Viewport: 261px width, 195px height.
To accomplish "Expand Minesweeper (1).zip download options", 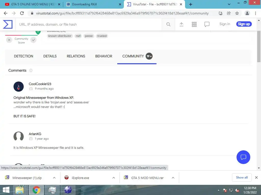I will tap(54, 178).
